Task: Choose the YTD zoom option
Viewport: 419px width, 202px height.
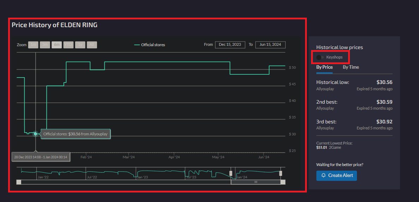Action: (68, 45)
